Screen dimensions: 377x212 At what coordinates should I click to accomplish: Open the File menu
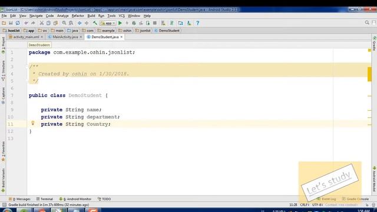click(4, 16)
